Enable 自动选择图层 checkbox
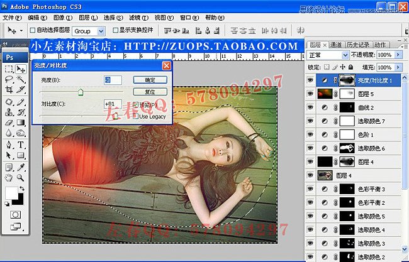The image size is (409, 262). click(33, 30)
